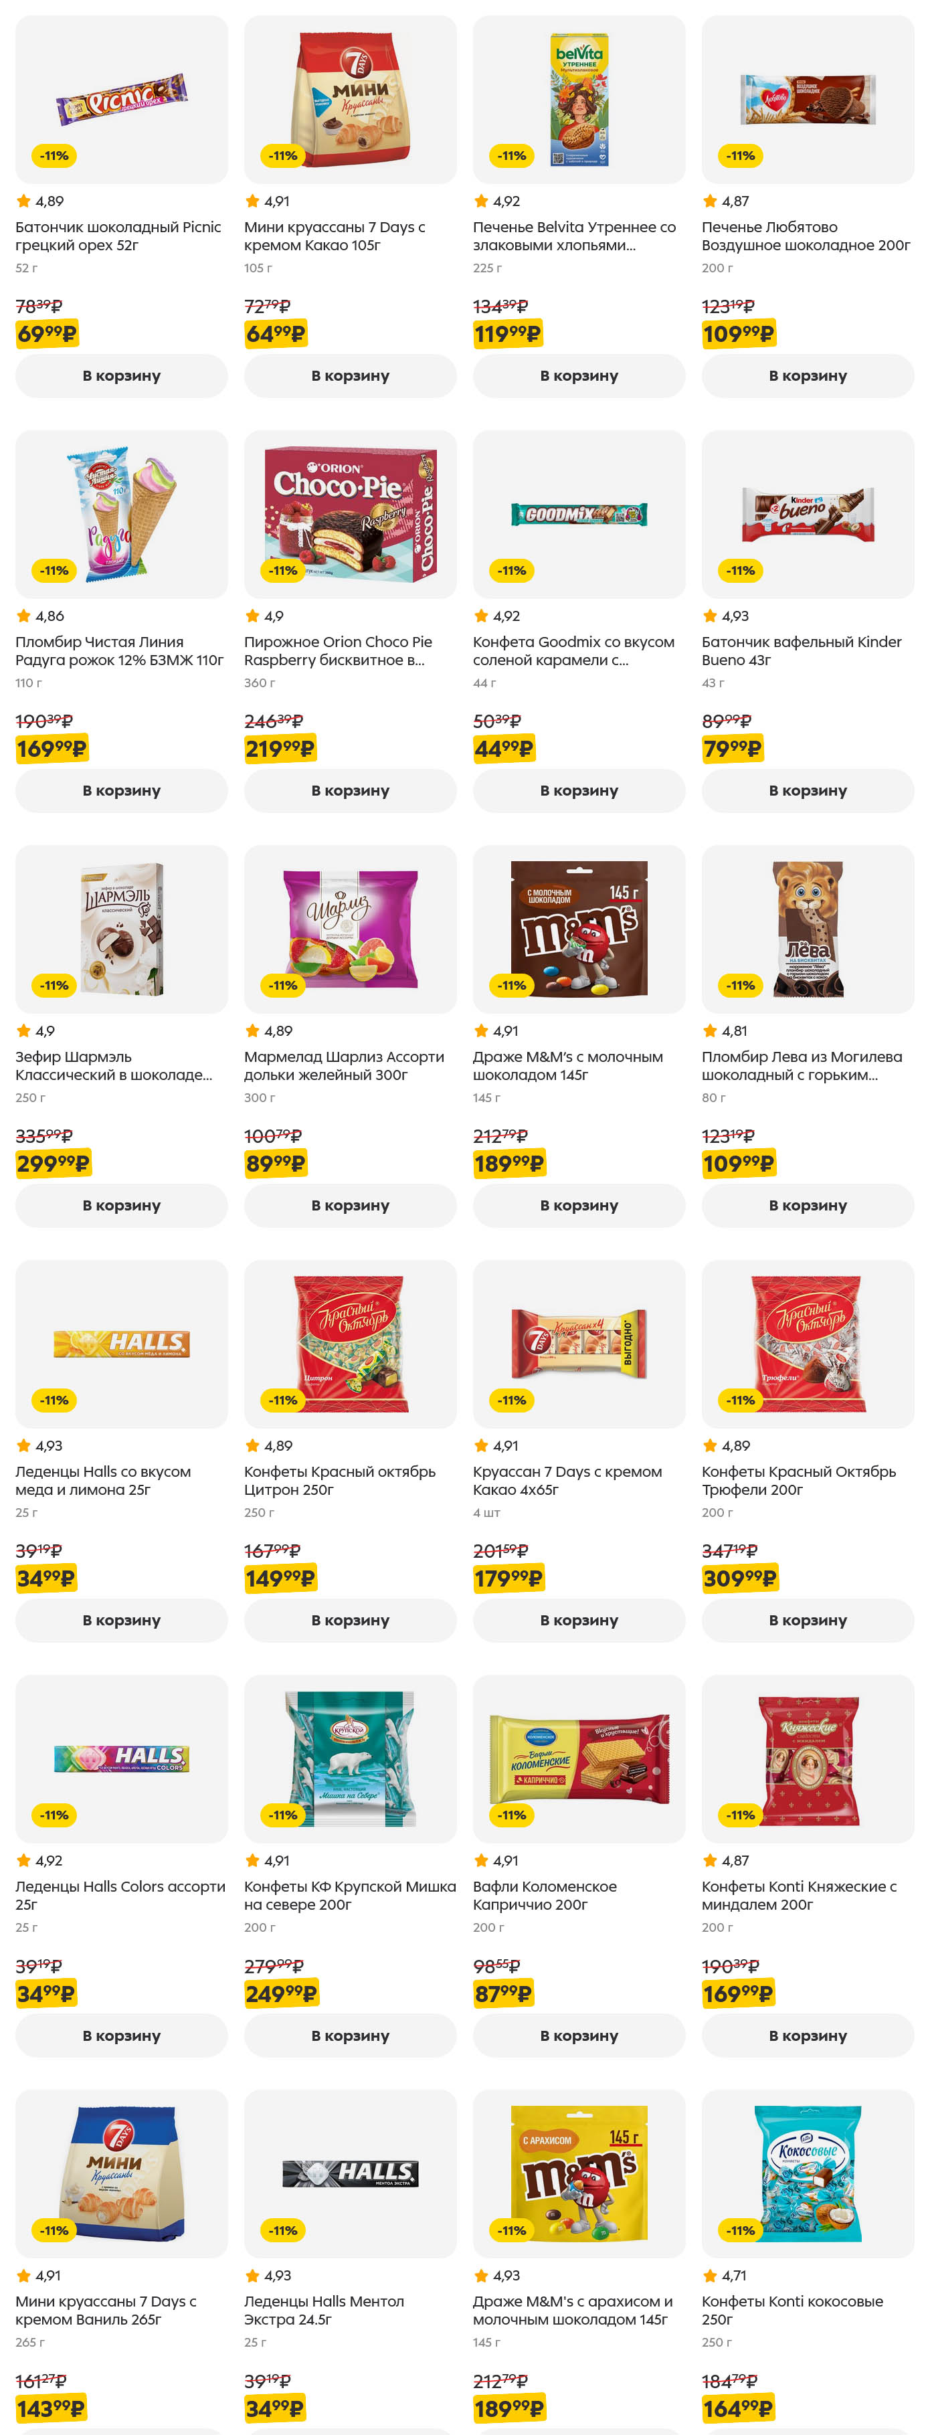Viewport: 928px width, 2435px height.
Task: Open Konti coconut candies product image
Action: (807, 2173)
